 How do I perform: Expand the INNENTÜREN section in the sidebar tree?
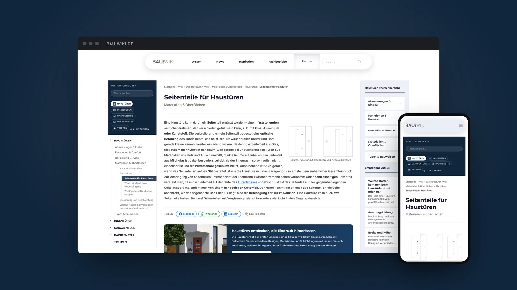click(110, 221)
